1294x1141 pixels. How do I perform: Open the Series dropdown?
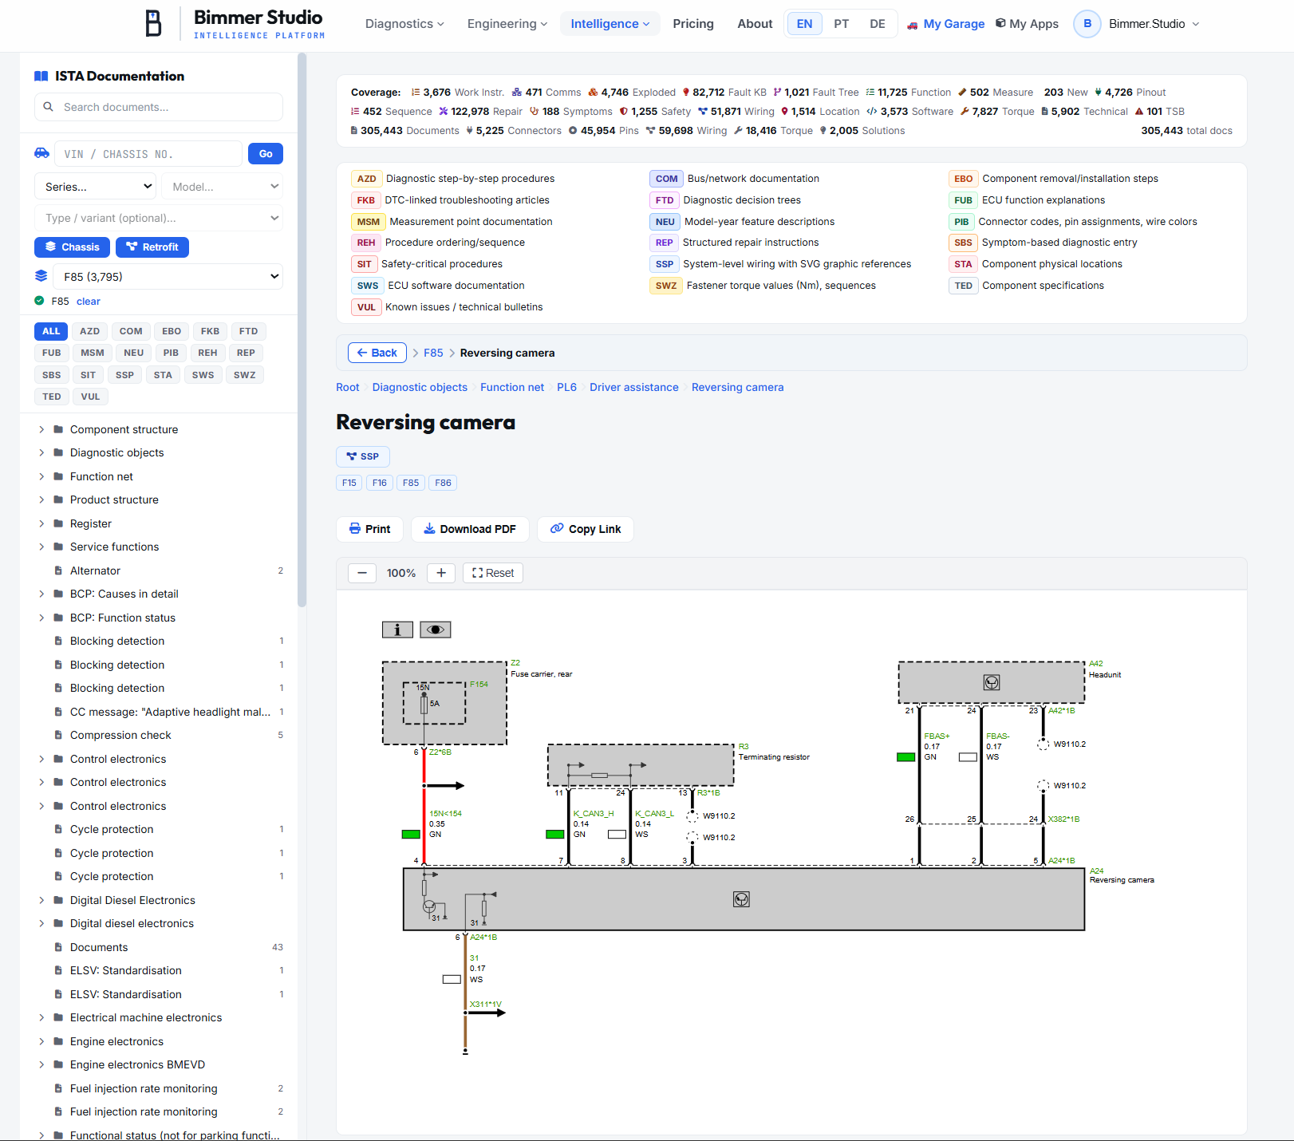(x=96, y=187)
